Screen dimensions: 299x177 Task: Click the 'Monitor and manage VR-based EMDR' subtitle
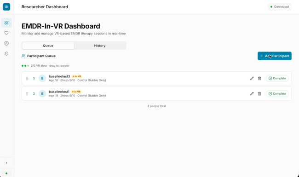pos(74,34)
